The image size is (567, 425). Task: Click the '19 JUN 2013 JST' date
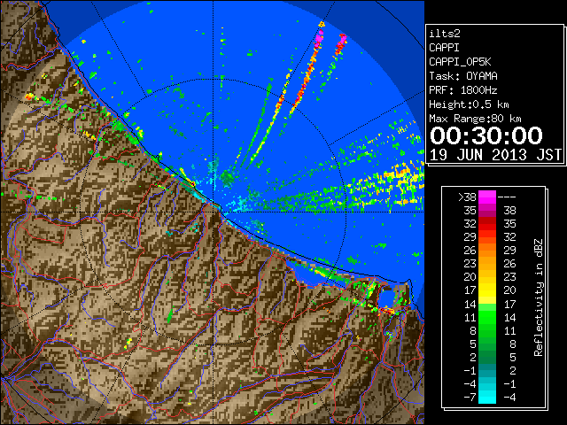(495, 155)
